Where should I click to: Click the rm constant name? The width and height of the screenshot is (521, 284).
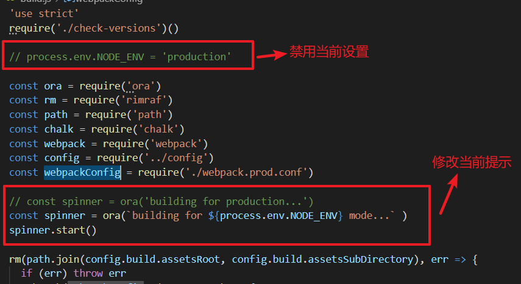coord(49,100)
